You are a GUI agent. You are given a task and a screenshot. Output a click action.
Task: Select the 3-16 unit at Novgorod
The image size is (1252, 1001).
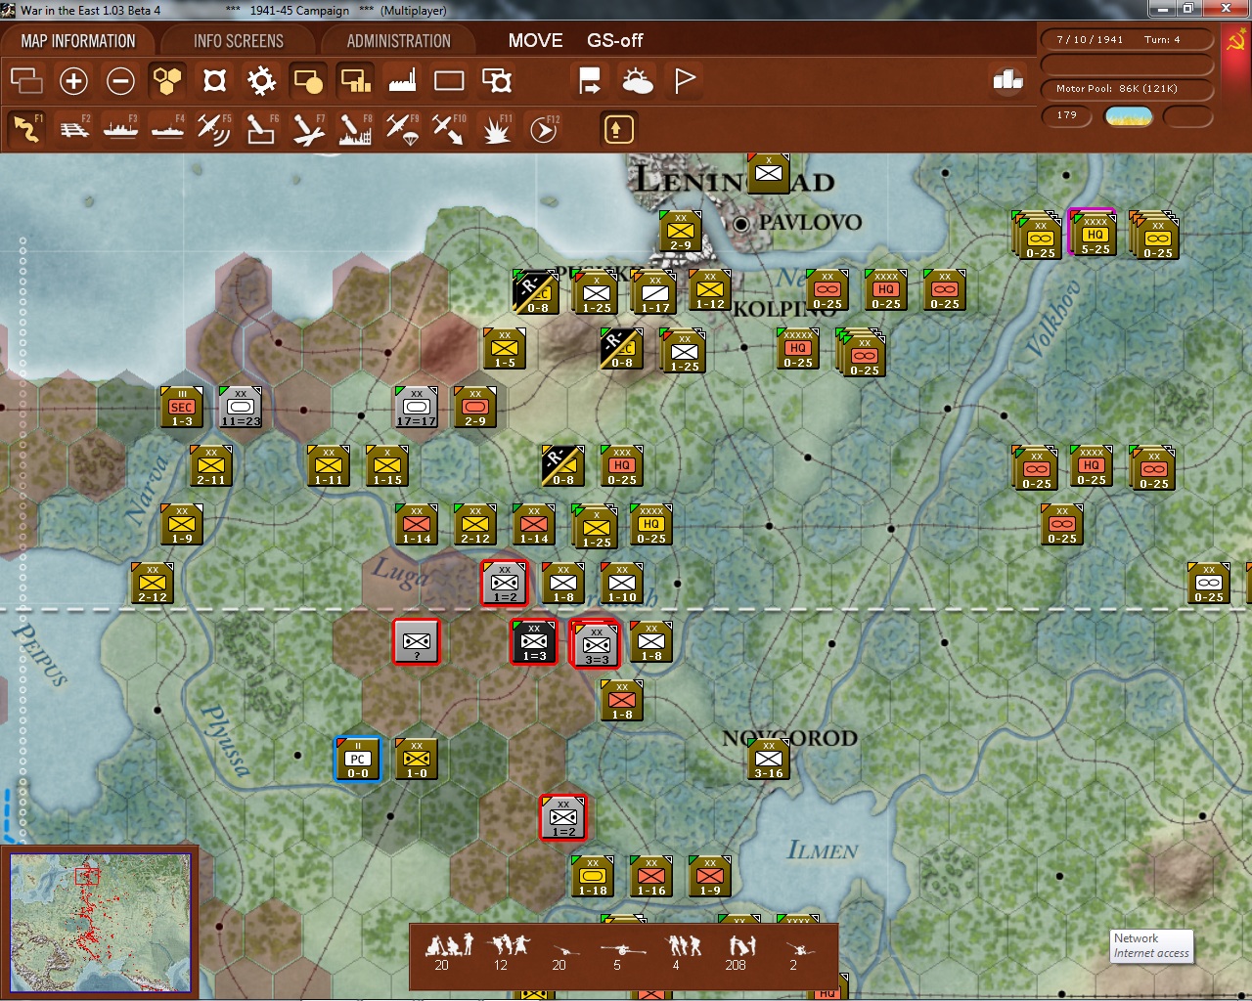[x=769, y=759]
